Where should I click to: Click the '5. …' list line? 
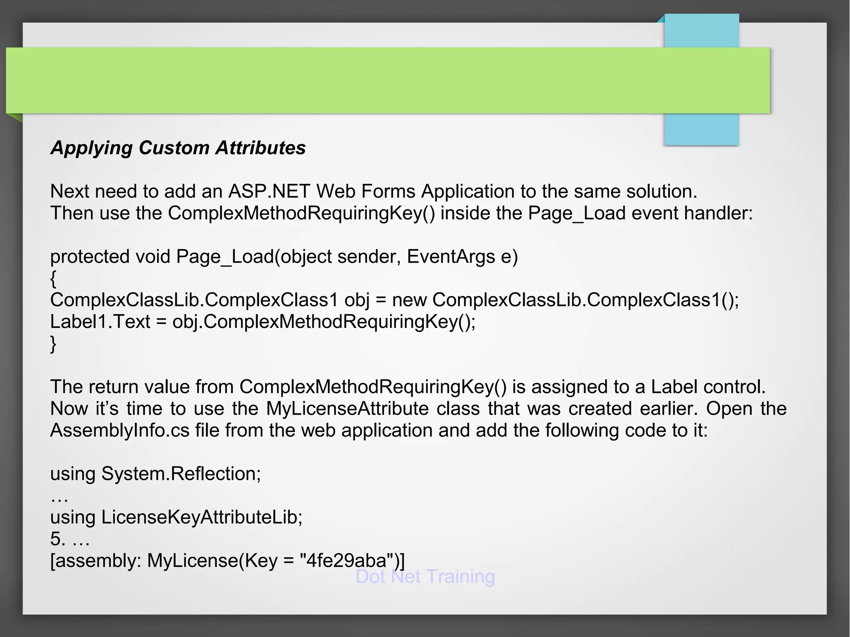(x=70, y=539)
